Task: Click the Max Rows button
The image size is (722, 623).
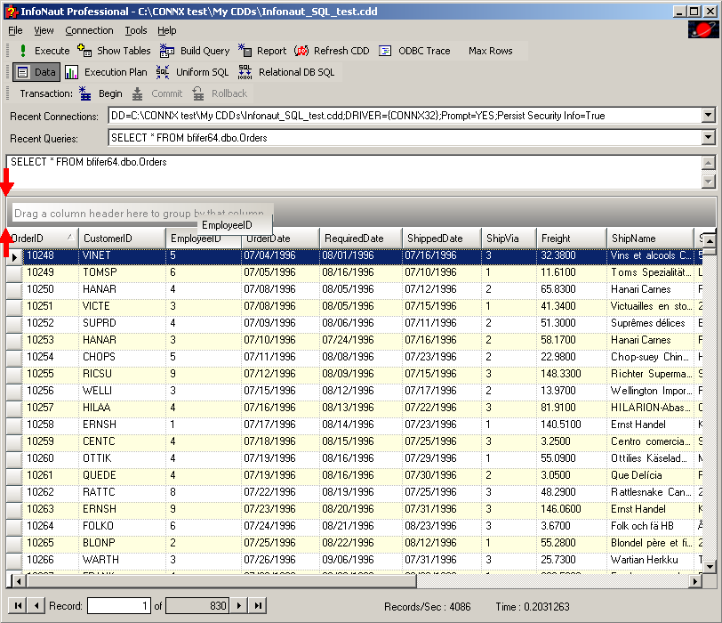Action: click(490, 51)
